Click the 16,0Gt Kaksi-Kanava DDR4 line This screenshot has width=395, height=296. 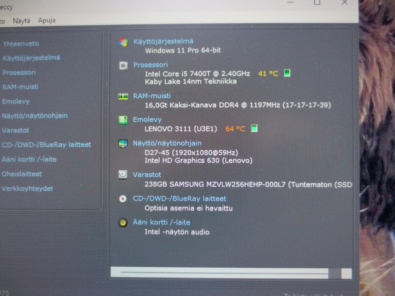[x=238, y=105]
